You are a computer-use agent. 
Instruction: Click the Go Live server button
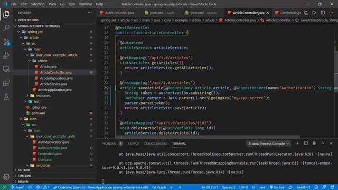[x=277, y=187]
